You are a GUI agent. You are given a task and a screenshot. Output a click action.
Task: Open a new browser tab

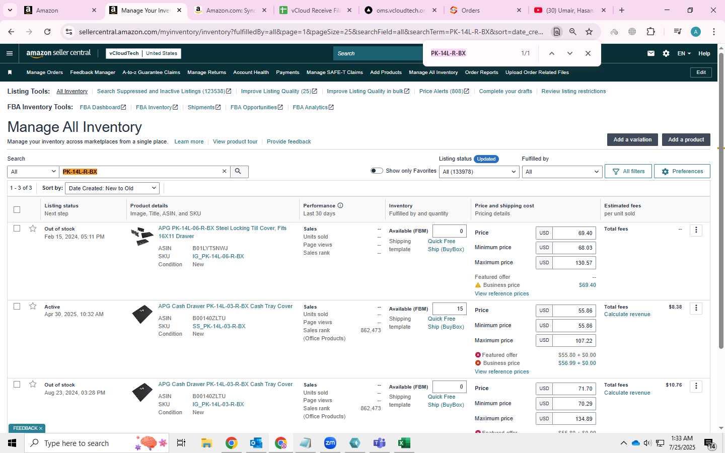(x=622, y=10)
